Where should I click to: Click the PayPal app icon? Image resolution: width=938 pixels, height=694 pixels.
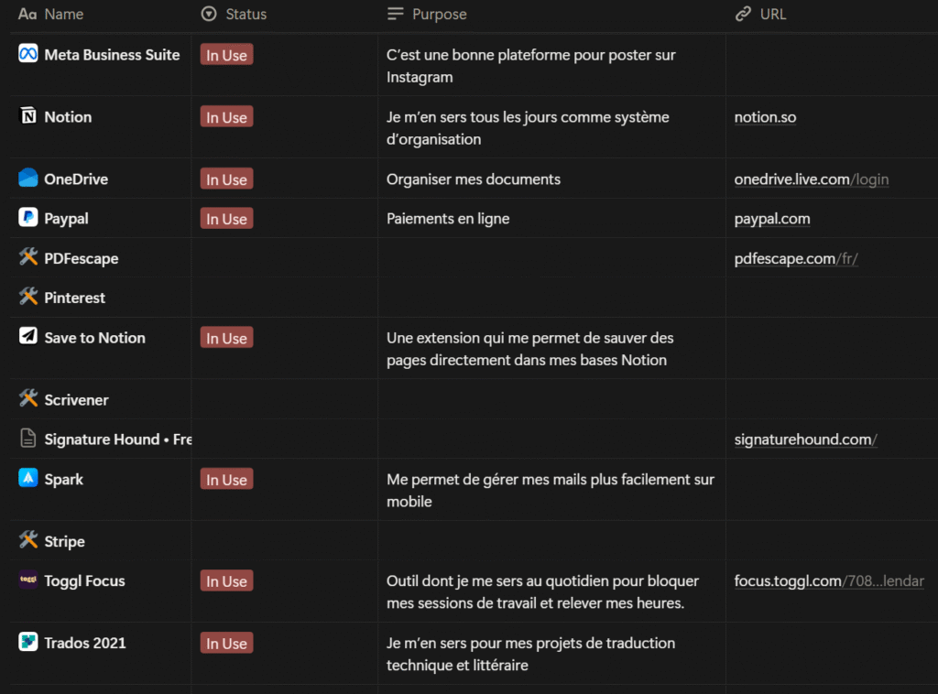click(x=27, y=218)
